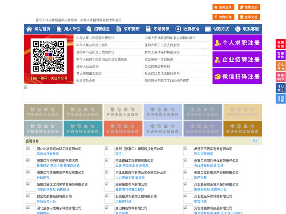The image size is (286, 214).
Task: Open the link 禁止使用童工规定
Action: click(89, 74)
